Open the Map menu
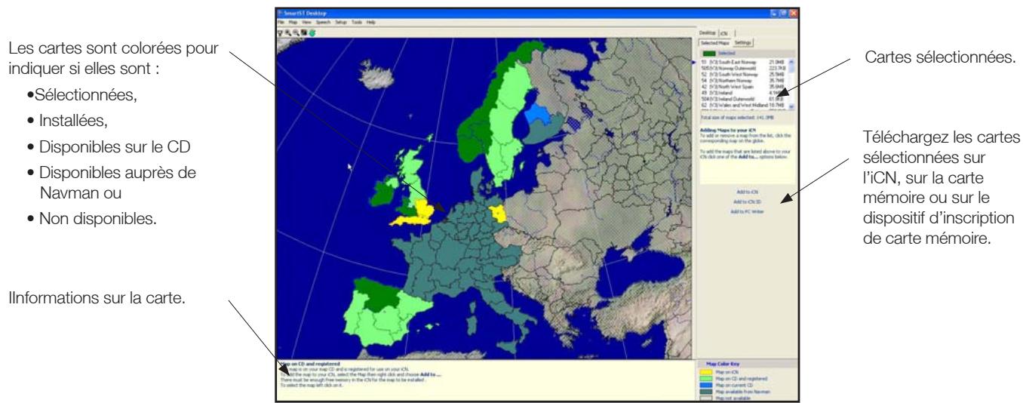The height and width of the screenshot is (403, 1023). [293, 23]
